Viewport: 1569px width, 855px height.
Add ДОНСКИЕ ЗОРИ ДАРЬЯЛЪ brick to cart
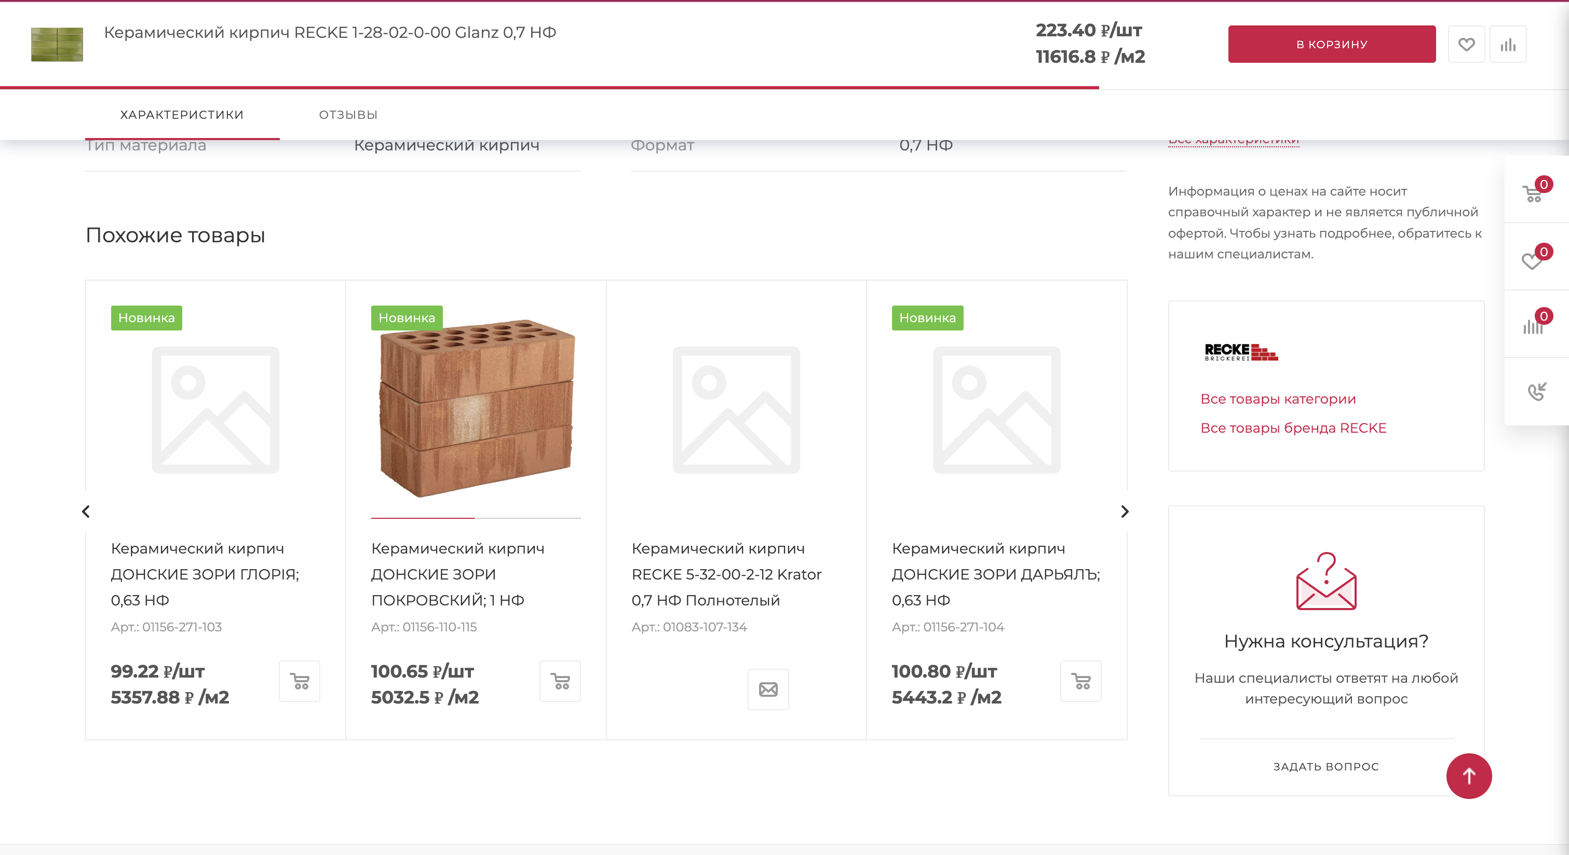tap(1080, 681)
